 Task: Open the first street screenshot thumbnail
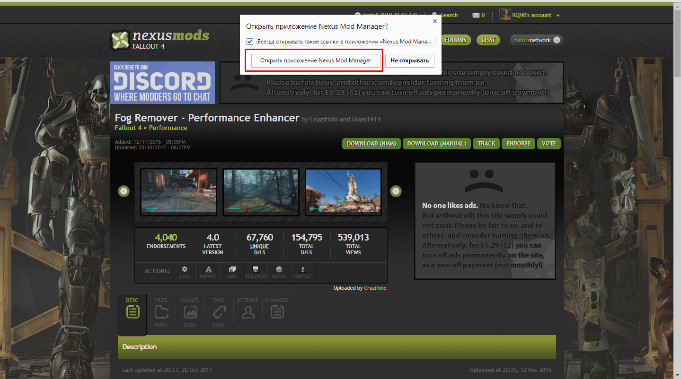click(179, 192)
